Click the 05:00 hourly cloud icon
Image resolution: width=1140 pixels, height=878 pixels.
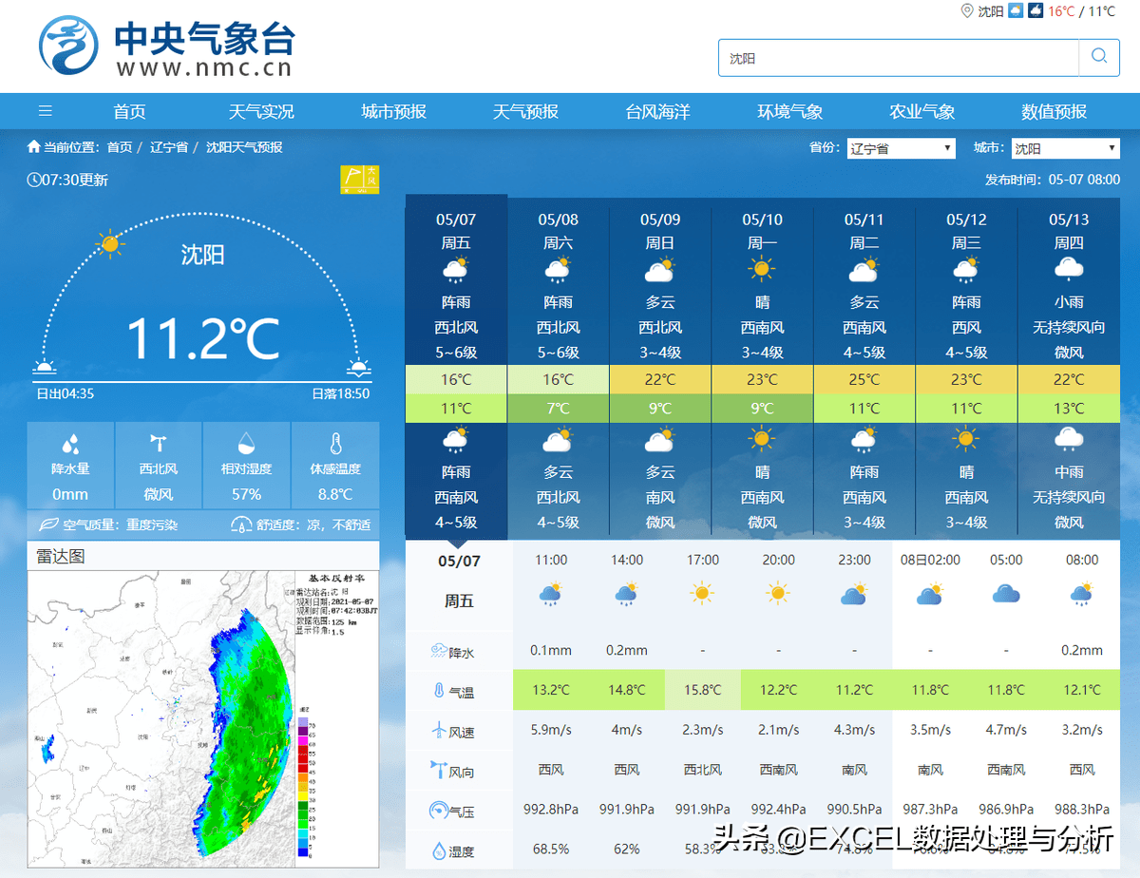click(x=1006, y=595)
